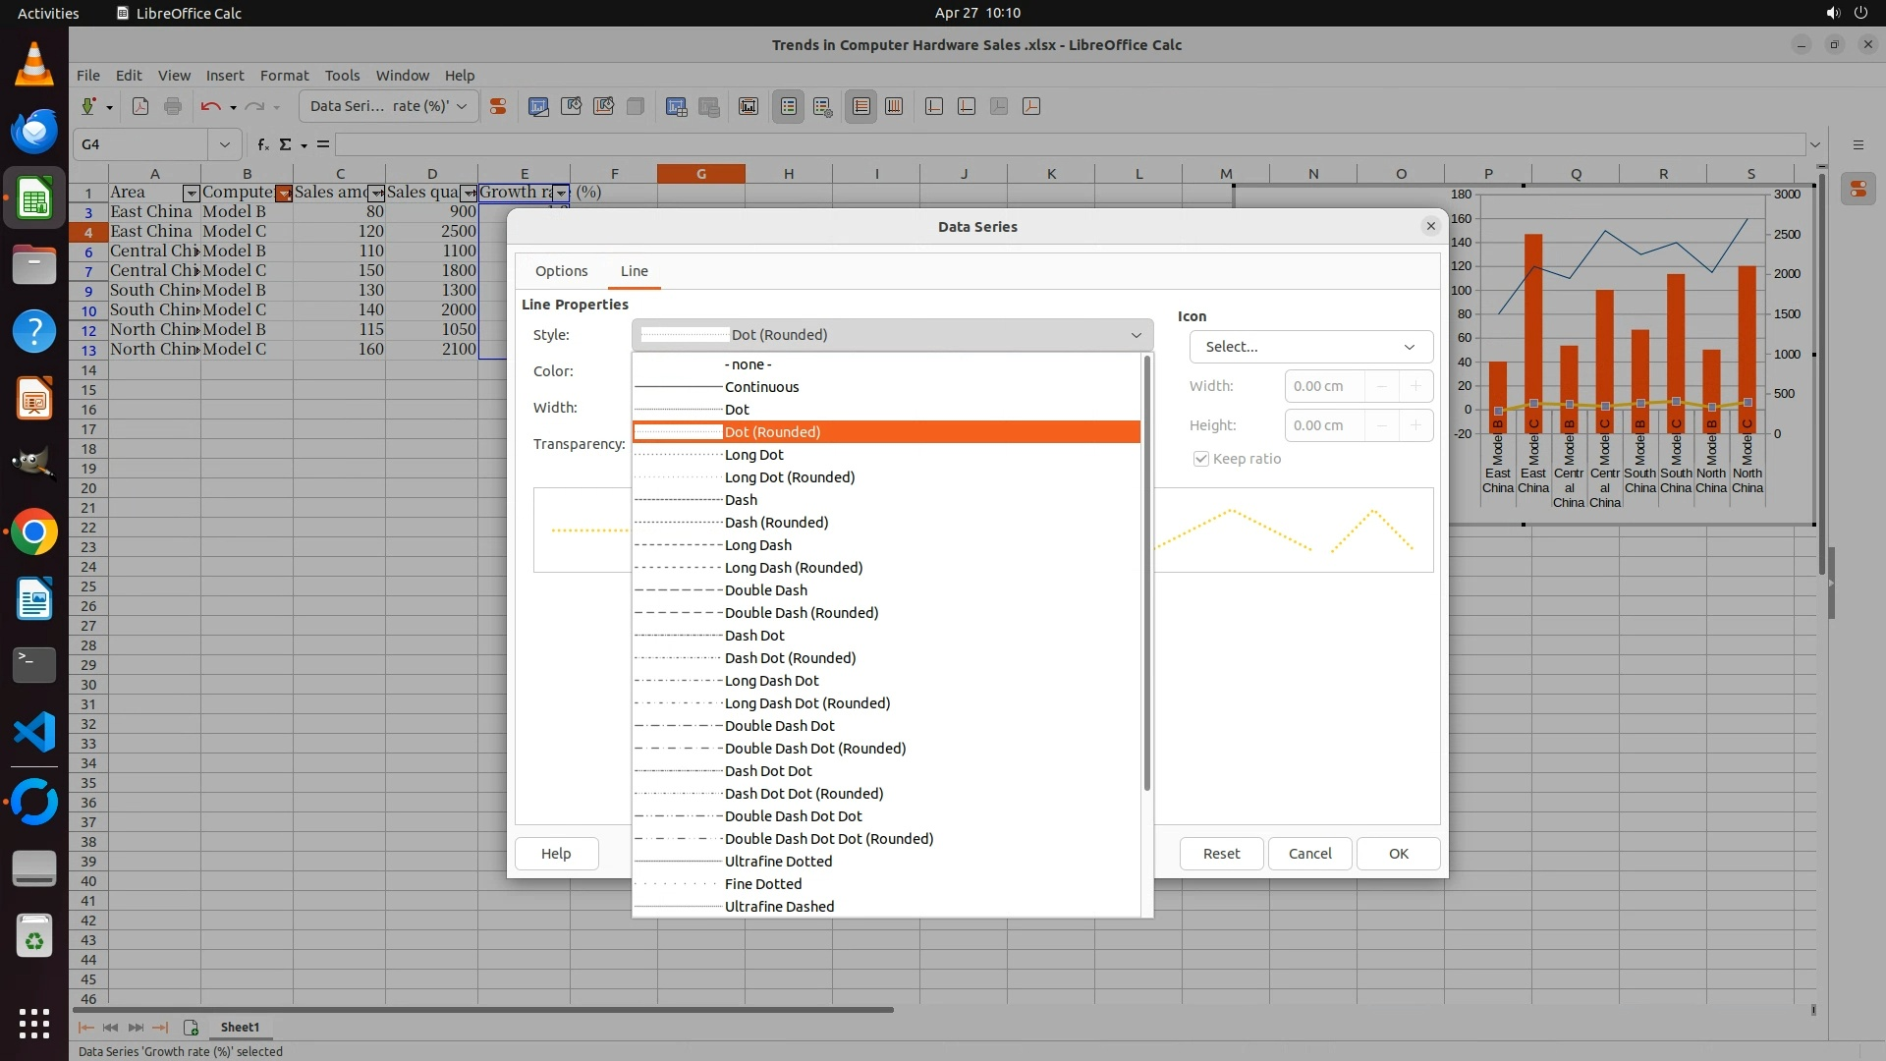Toggle the Keep ratio checkbox
1886x1061 pixels.
point(1200,459)
